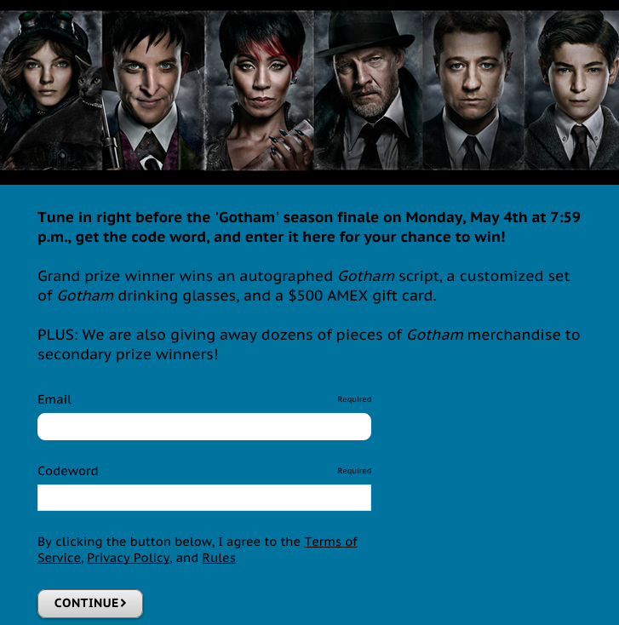This screenshot has height=625, width=619.
Task: Click the Required tag above Email field
Action: (354, 399)
